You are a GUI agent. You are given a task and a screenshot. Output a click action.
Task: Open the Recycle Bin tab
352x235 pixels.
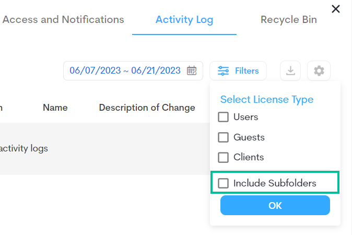point(289,20)
